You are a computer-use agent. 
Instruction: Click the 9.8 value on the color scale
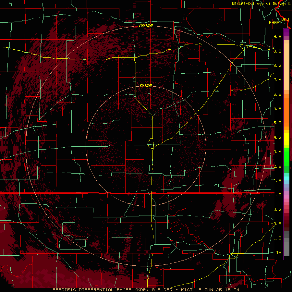coord(277,36)
